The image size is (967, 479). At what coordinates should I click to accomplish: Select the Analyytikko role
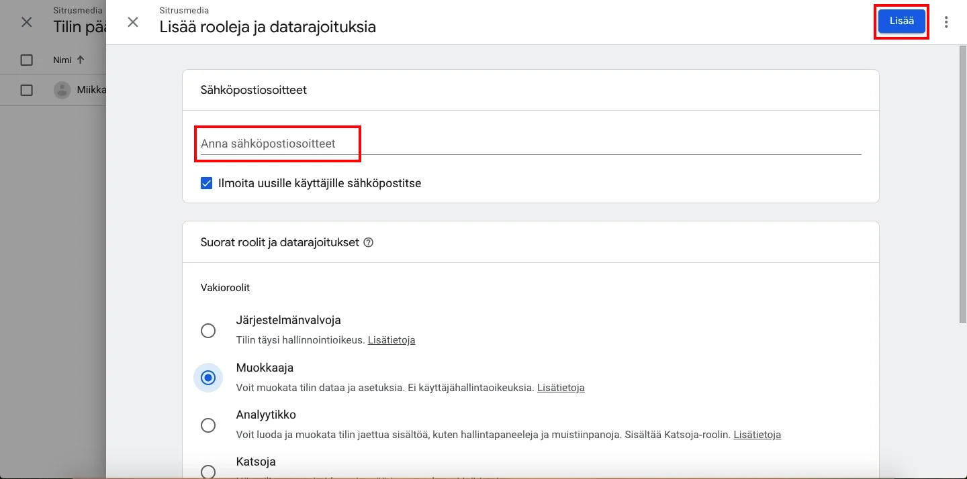(208, 425)
